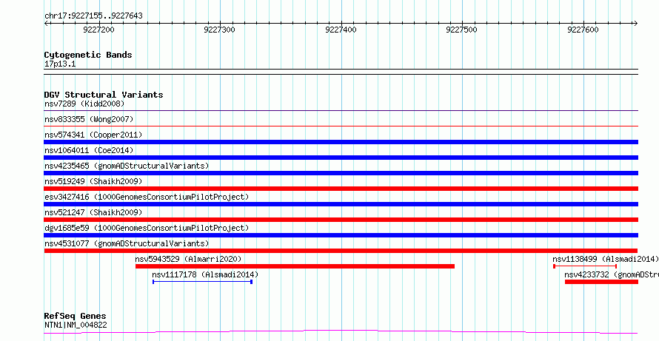Click the blue bar under nsv1064011
Viewport: 659px width, 341px height.
tap(341, 158)
